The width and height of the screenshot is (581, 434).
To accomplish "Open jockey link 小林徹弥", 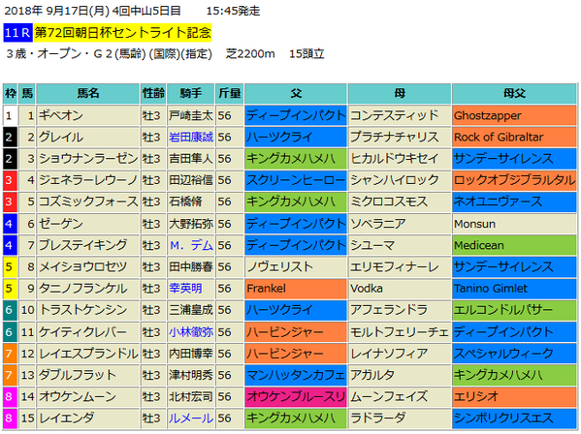I will pyautogui.click(x=191, y=332).
